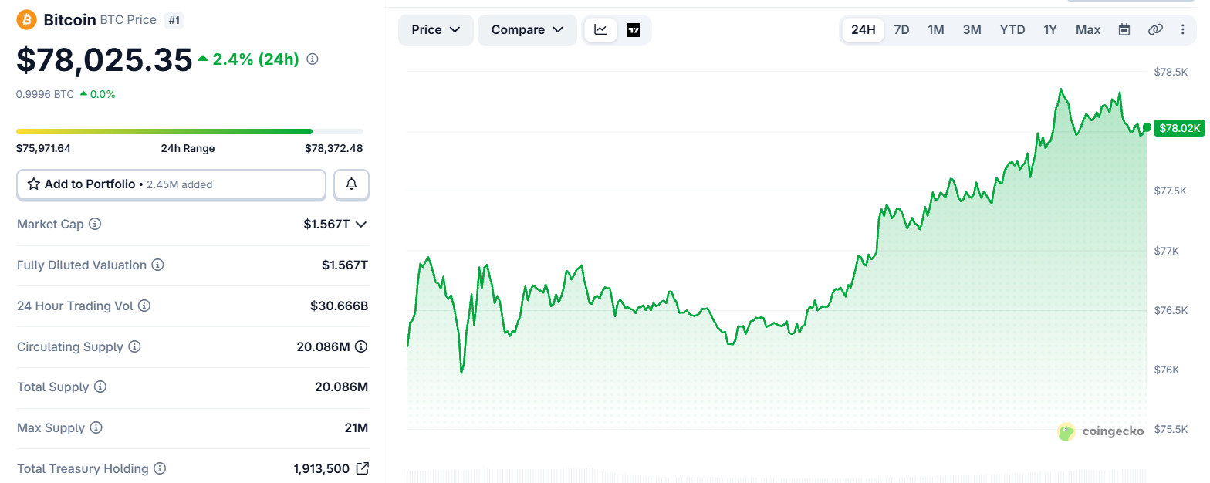The height and width of the screenshot is (483, 1210).
Task: Open the Compare dropdown
Action: coord(527,30)
